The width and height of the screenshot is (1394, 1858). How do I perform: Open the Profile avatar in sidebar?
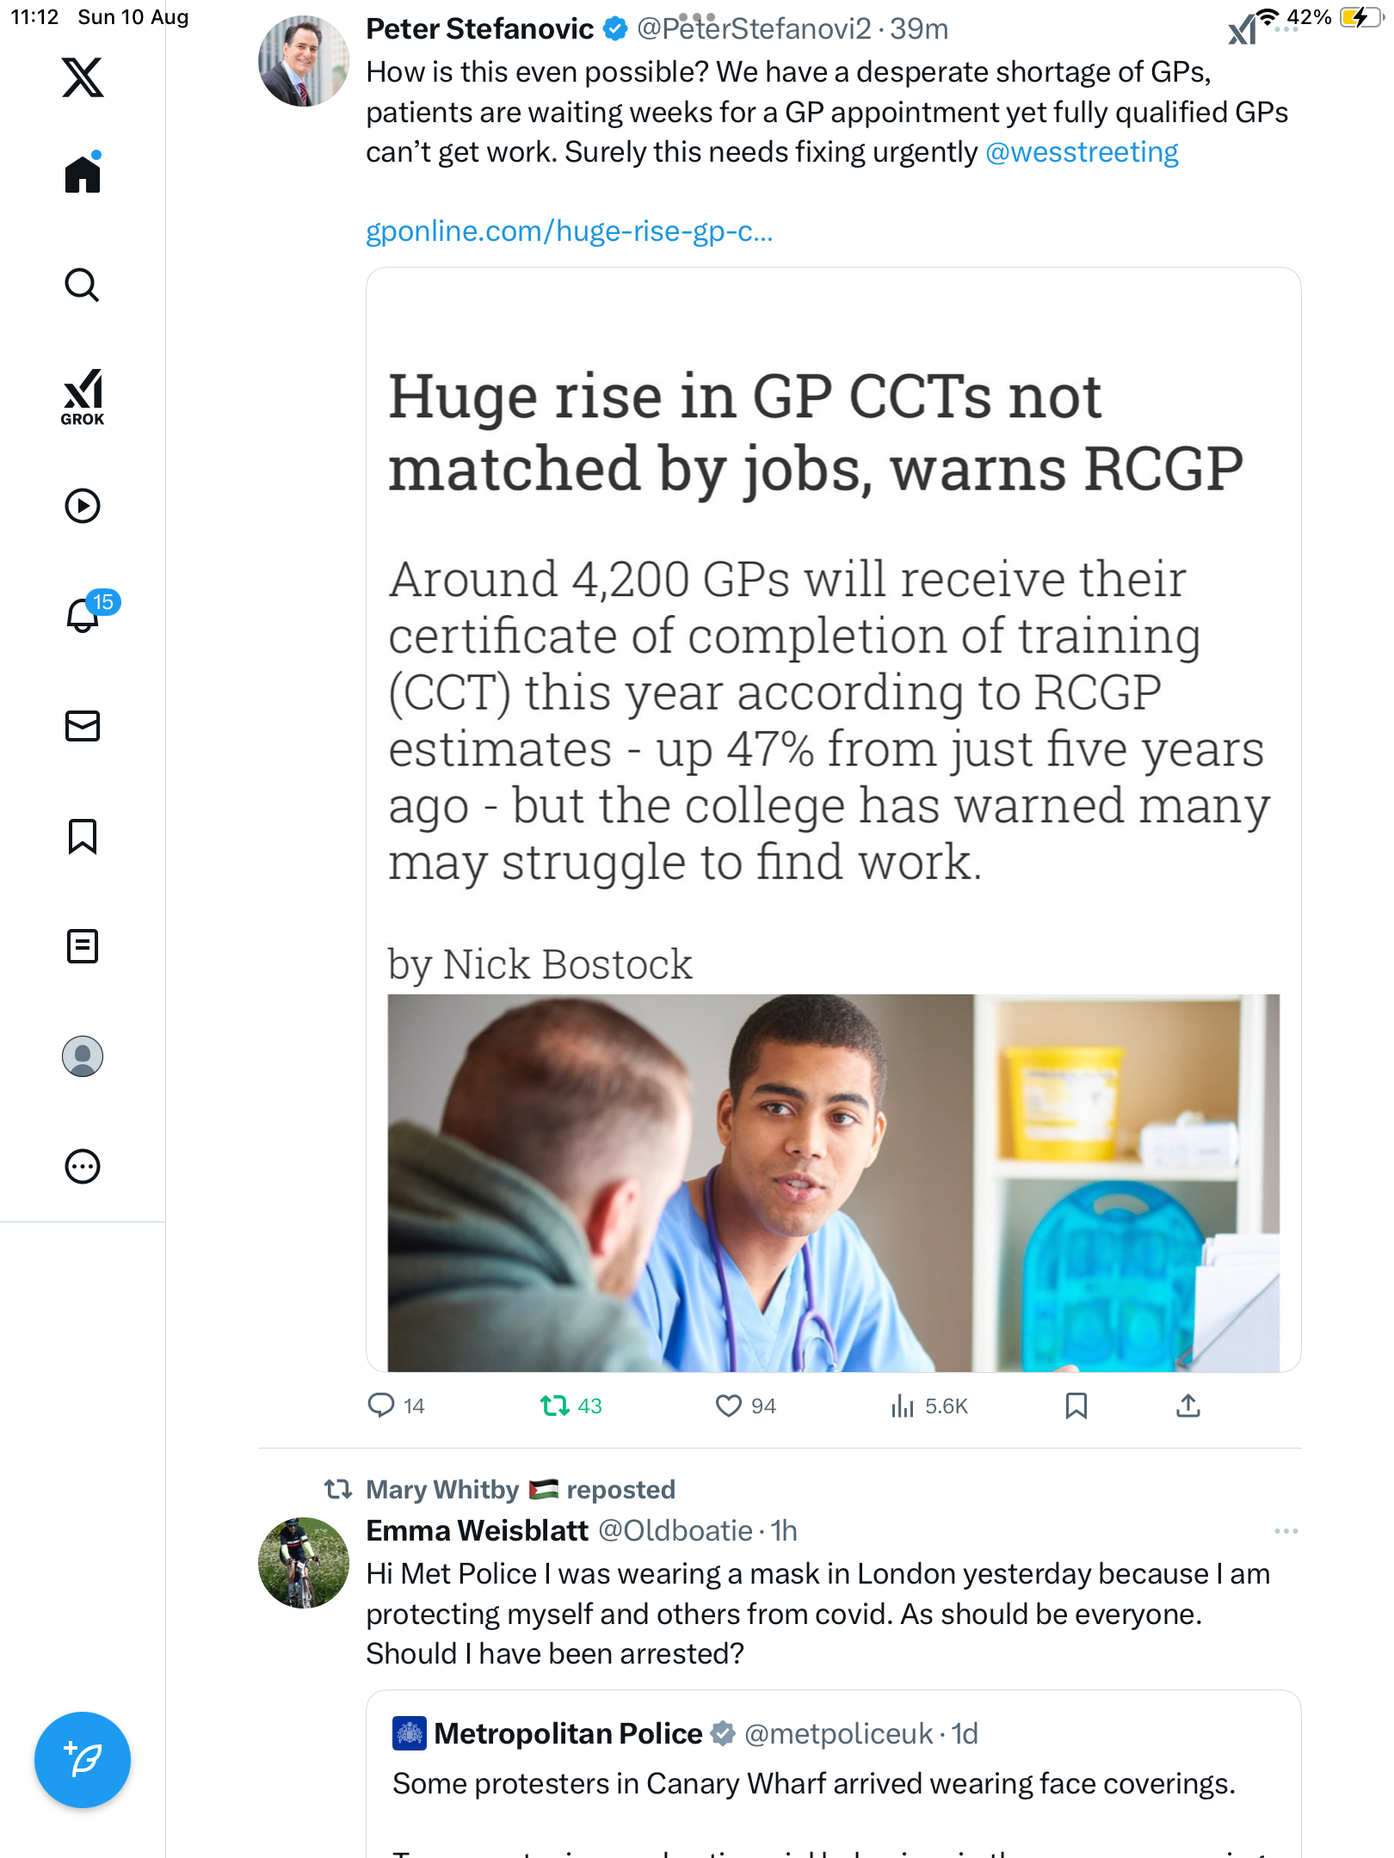pyautogui.click(x=83, y=1056)
